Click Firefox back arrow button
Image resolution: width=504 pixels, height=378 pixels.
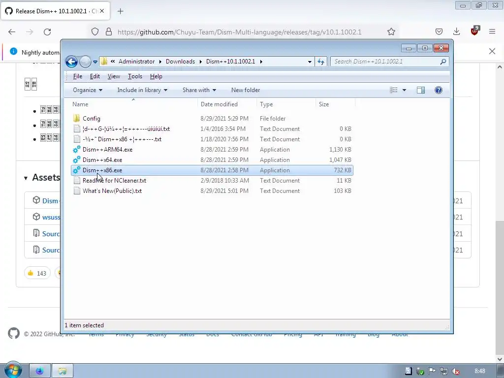pos(12,32)
